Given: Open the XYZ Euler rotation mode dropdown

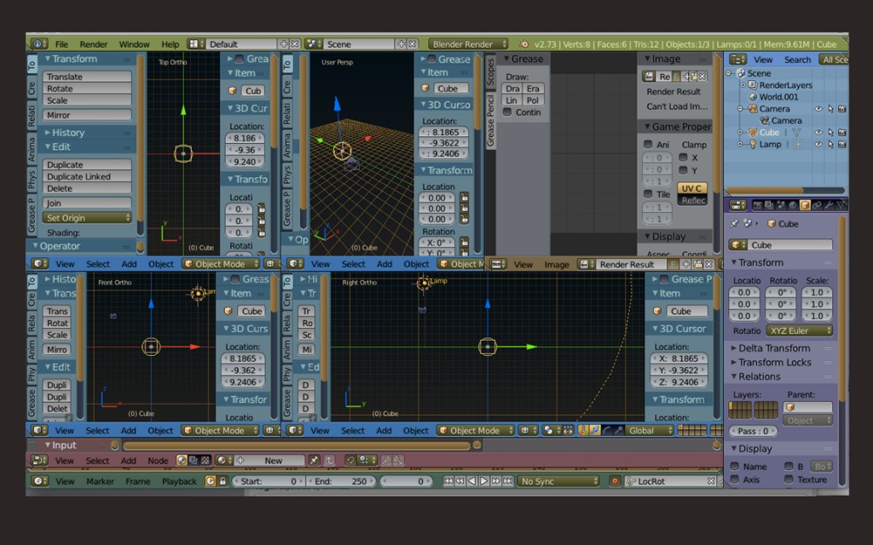Looking at the screenshot, I should (798, 330).
